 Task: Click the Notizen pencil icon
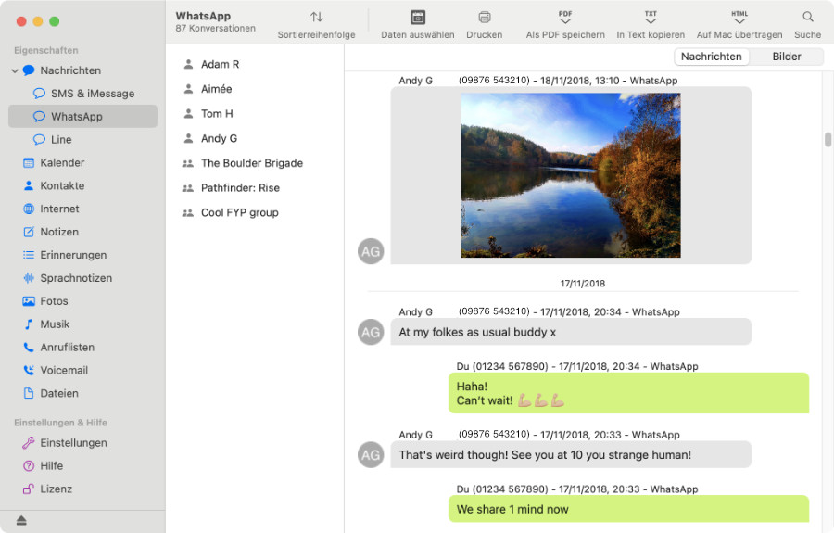(x=29, y=232)
